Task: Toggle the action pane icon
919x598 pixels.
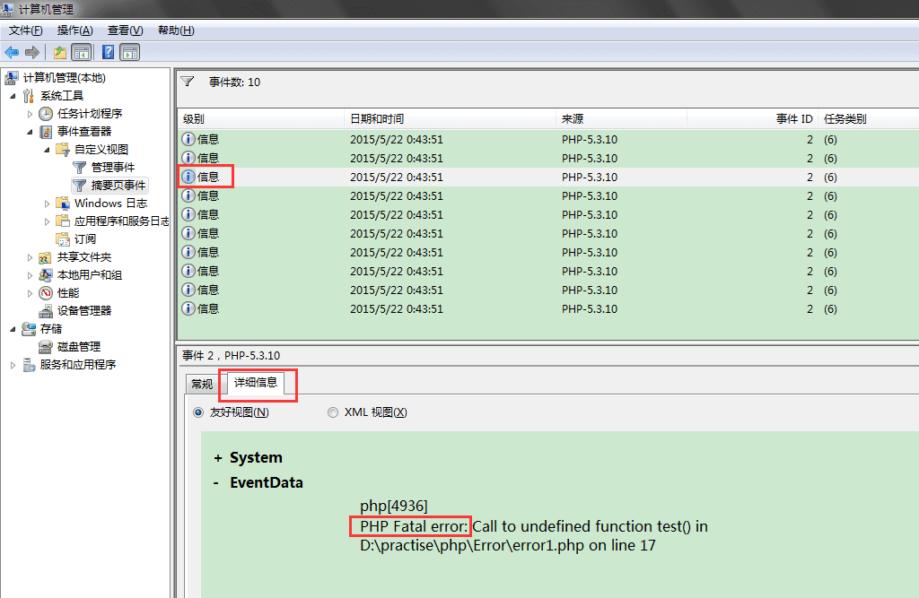Action: (x=128, y=52)
